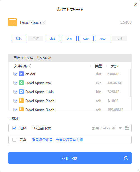140x172 pixels.
Task: Click the BT folder icon
Action: pos(13,22)
